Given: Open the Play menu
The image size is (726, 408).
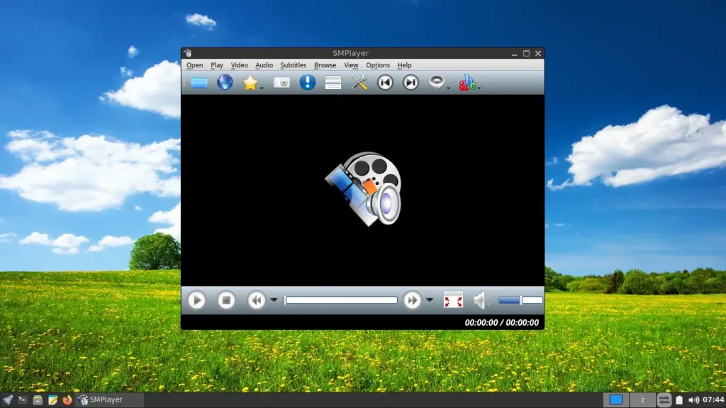Looking at the screenshot, I should click(x=217, y=65).
